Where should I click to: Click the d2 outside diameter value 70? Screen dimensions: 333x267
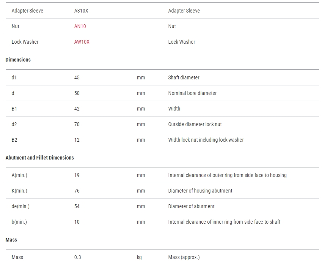pyautogui.click(x=77, y=124)
